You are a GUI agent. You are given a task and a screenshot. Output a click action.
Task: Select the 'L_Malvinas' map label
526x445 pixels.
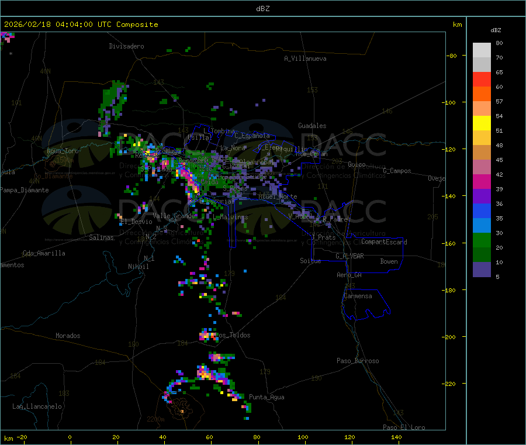click(x=230, y=217)
